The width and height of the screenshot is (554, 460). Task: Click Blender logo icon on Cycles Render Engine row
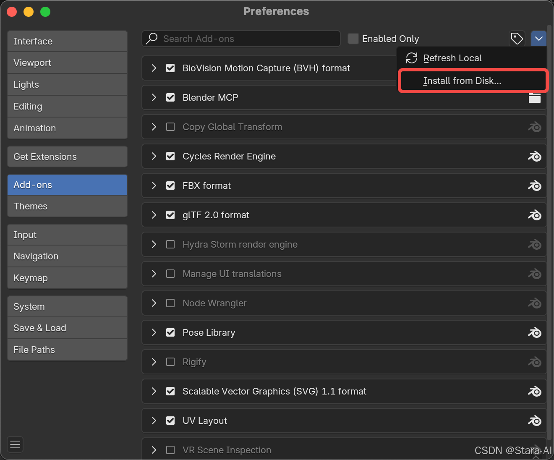535,156
